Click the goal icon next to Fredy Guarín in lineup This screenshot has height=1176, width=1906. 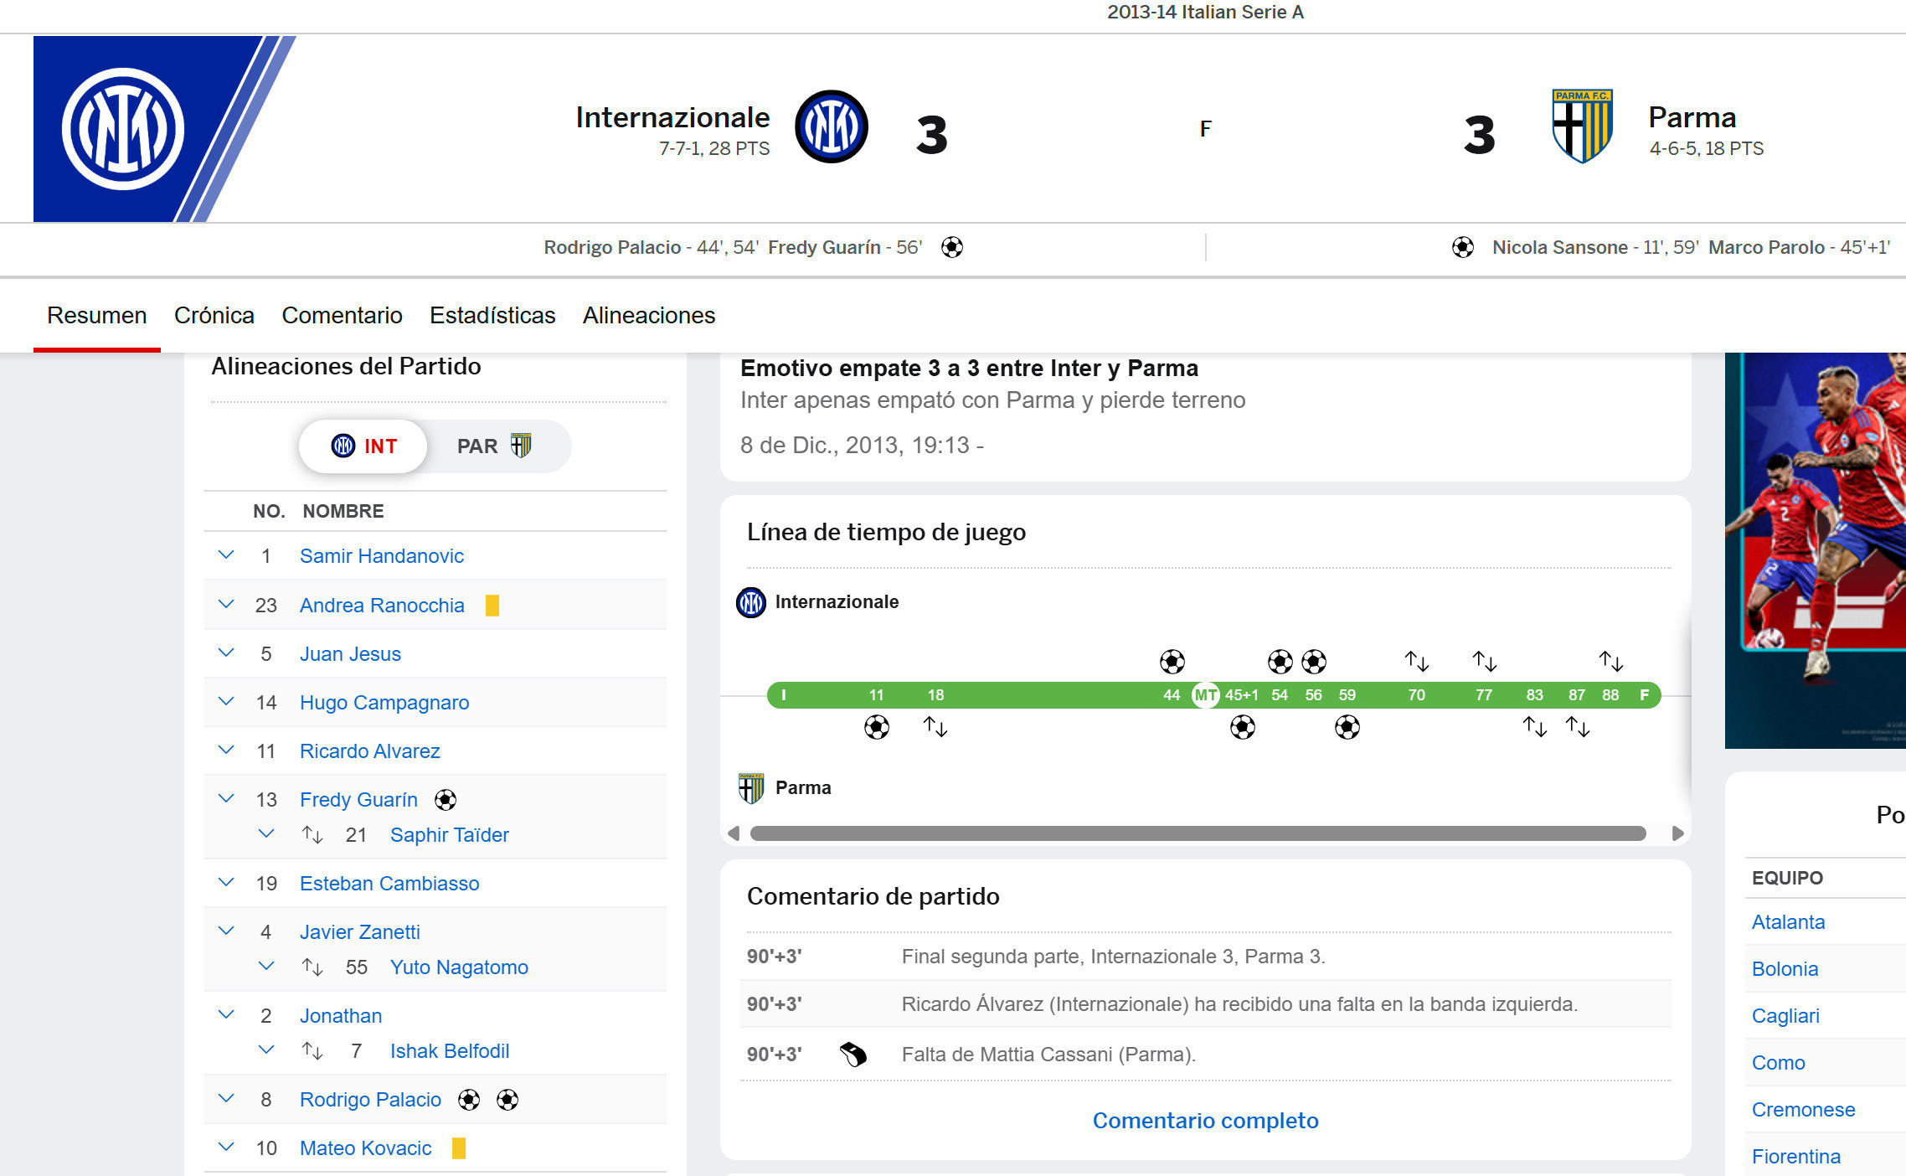(x=446, y=800)
